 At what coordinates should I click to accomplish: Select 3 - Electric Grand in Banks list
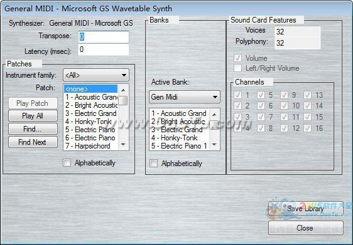pyautogui.click(x=180, y=130)
